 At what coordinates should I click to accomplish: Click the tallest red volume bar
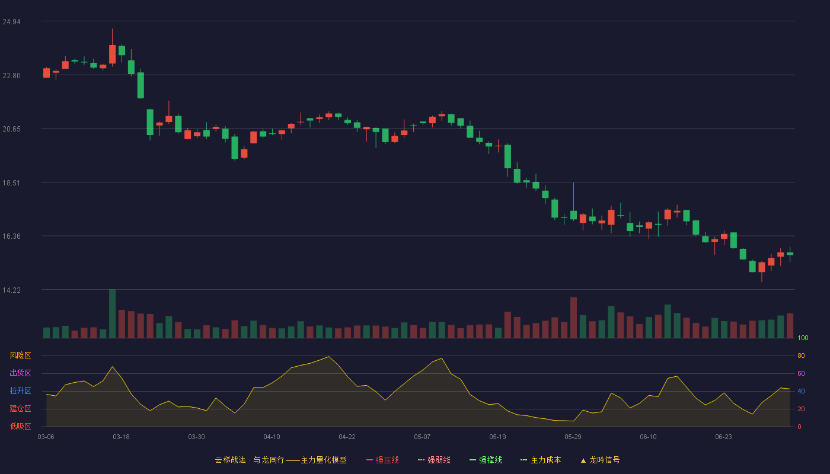click(x=573, y=318)
